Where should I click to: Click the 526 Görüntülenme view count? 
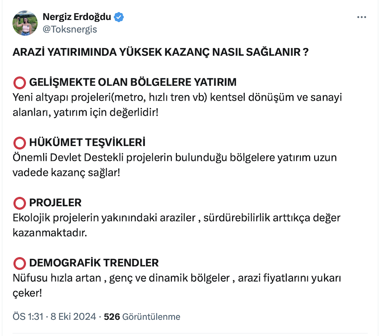point(142,317)
